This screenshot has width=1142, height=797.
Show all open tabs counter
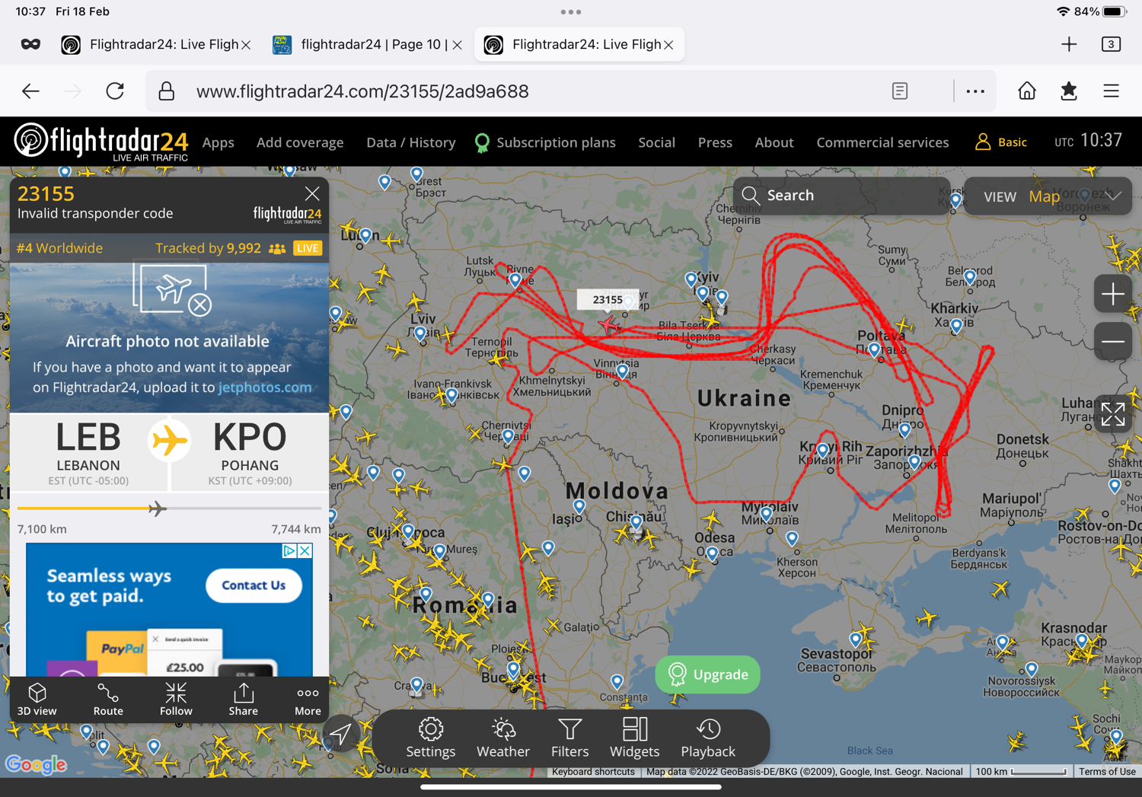pos(1111,44)
